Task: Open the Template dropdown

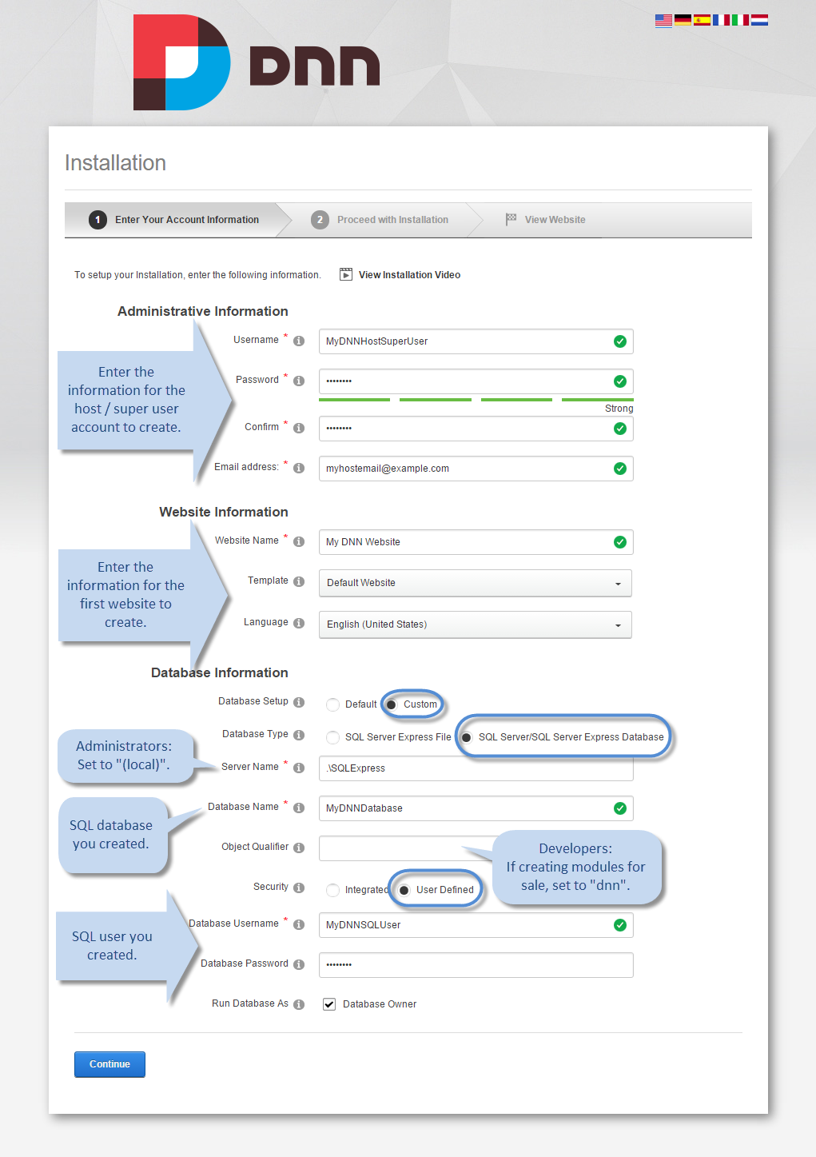Action: 476,583
